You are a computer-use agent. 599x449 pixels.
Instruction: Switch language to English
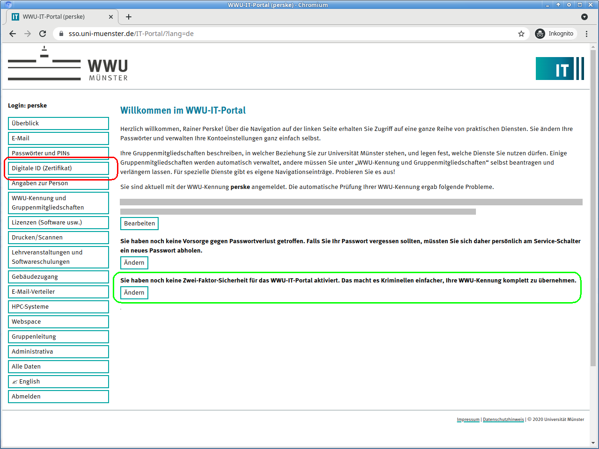[x=58, y=382]
